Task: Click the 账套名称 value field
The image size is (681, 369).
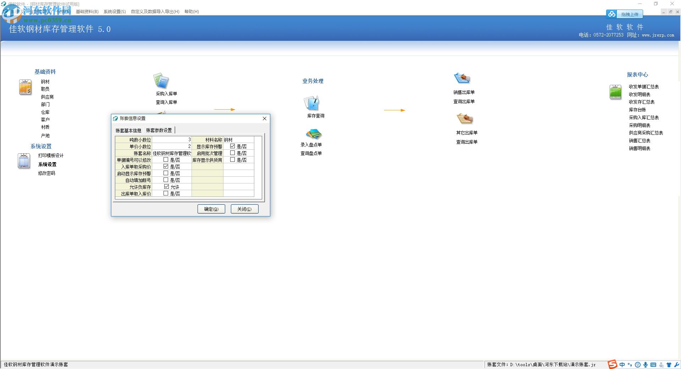Action: (x=172, y=153)
